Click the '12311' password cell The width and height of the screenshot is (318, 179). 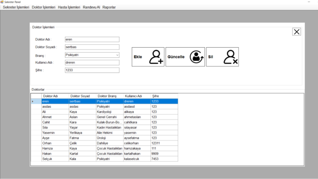(164, 143)
